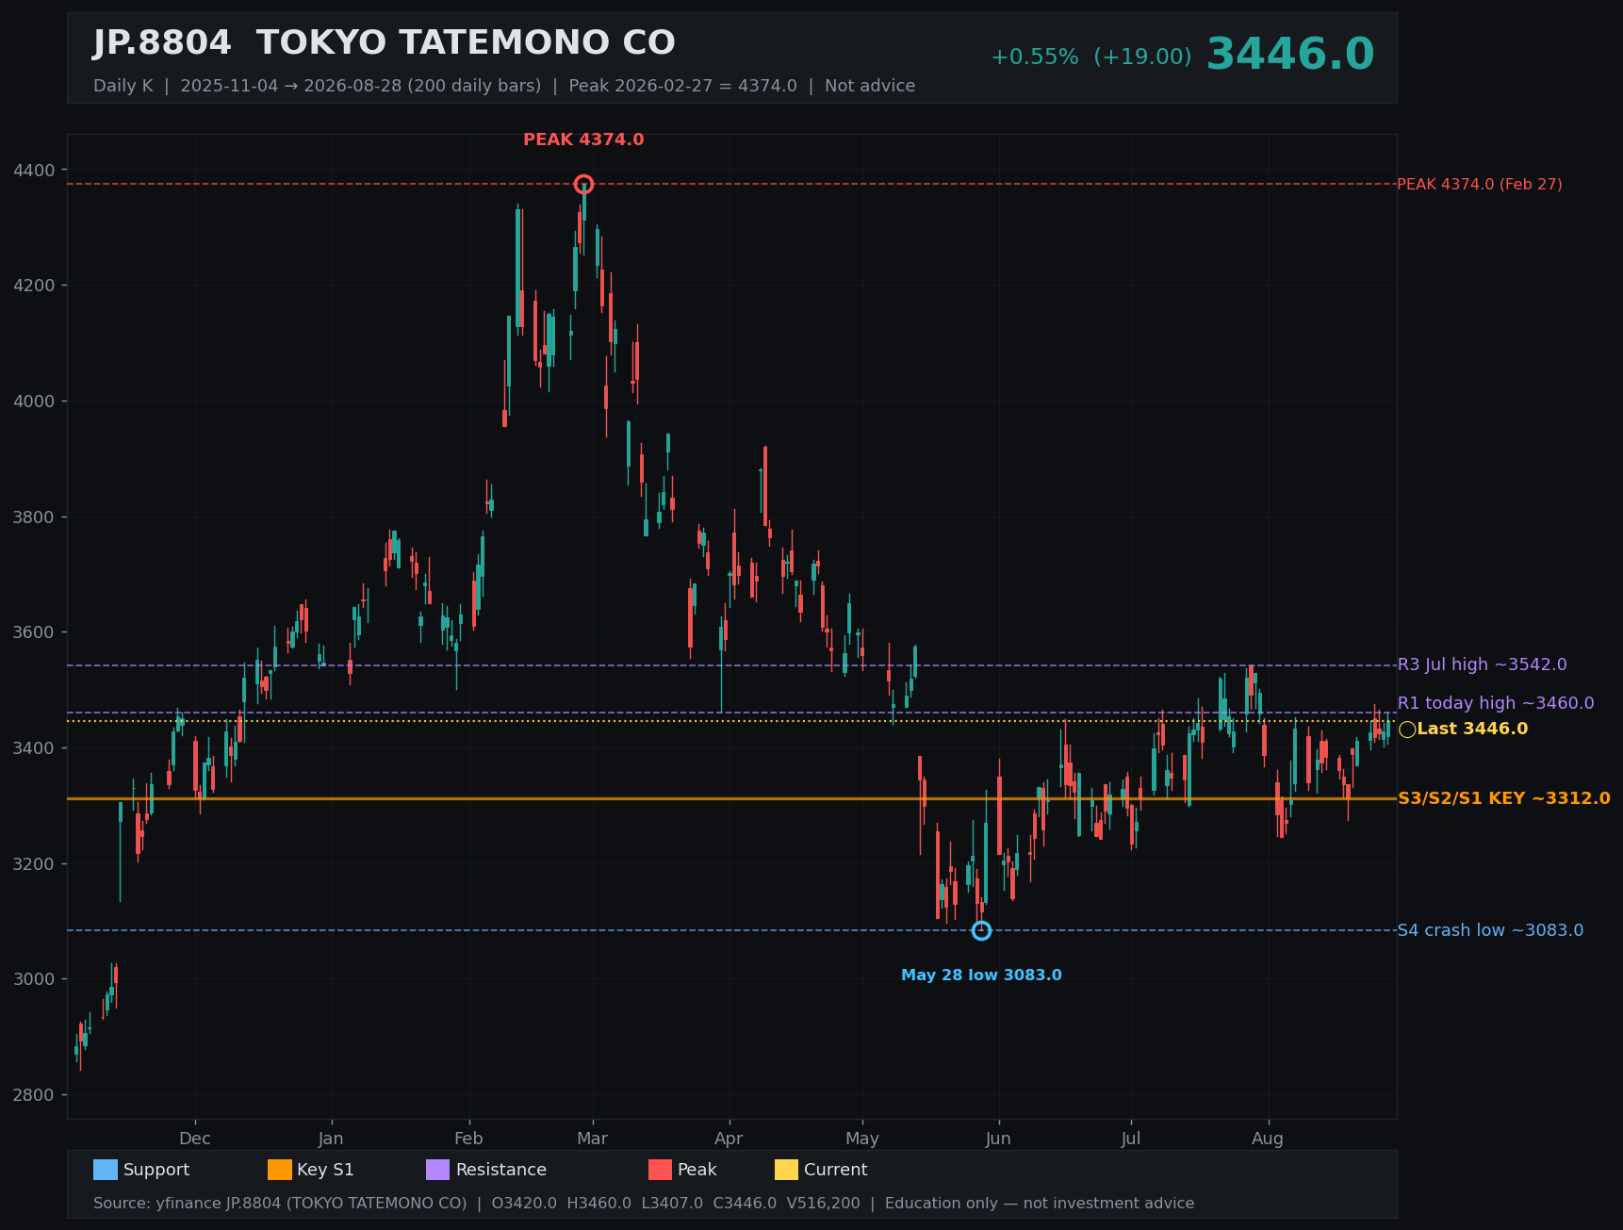Viewport: 1623px width, 1230px height.
Task: Click the Apr x-axis month label
Action: click(729, 1139)
